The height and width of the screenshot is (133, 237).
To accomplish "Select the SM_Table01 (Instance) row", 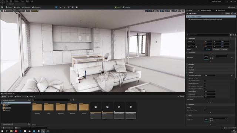I will click(x=211, y=16).
